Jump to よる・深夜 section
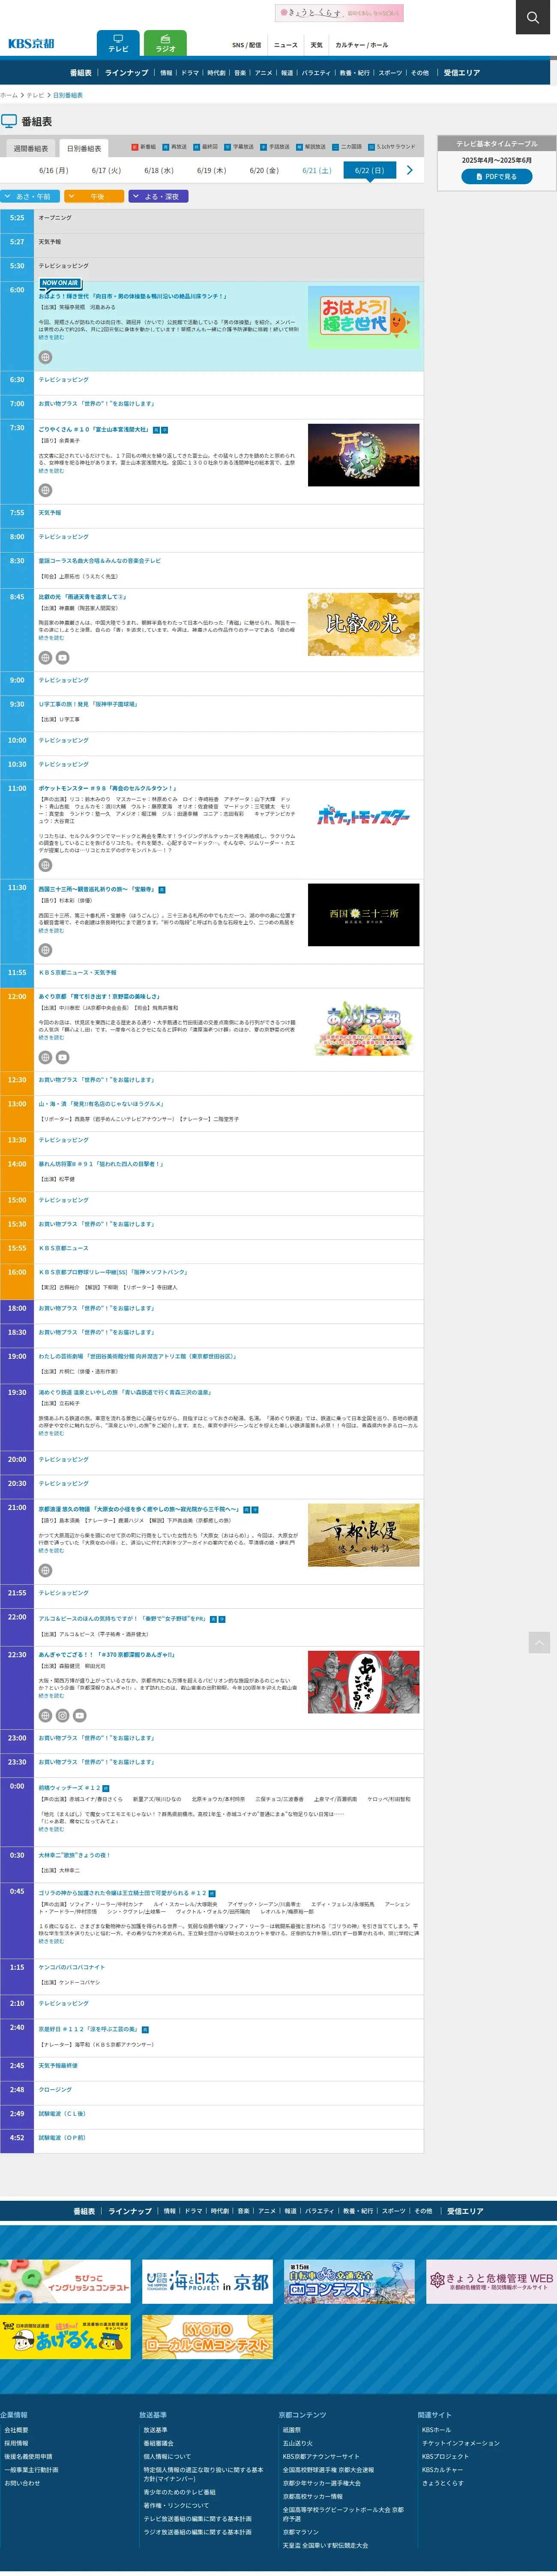 159,196
